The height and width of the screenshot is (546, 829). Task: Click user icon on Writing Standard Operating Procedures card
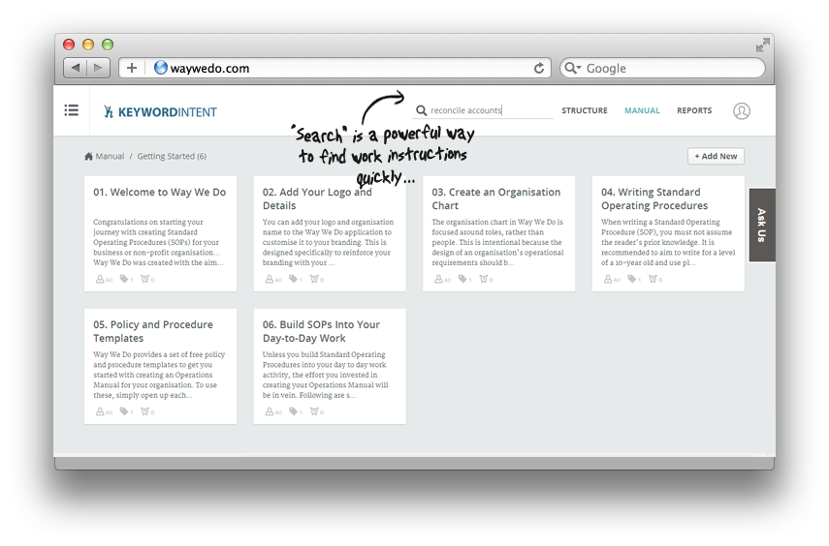click(x=608, y=279)
